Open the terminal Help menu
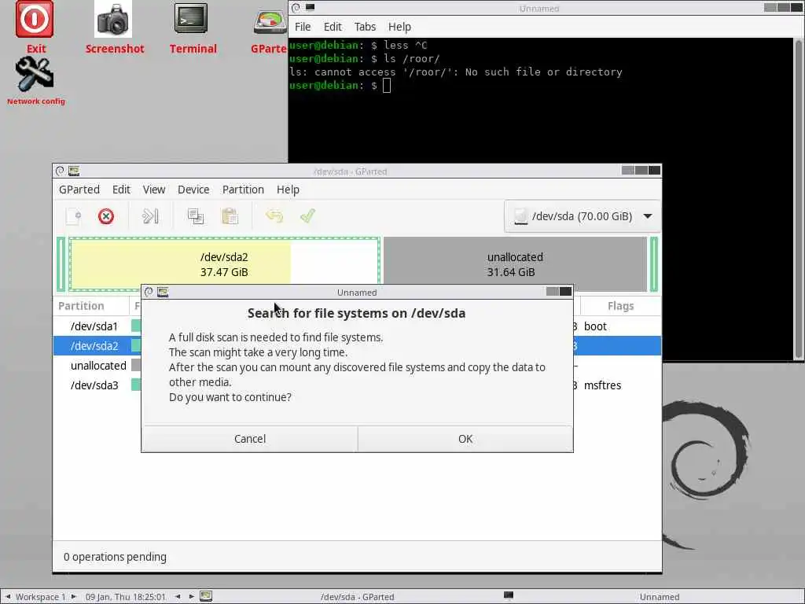The height and width of the screenshot is (604, 805). (399, 27)
